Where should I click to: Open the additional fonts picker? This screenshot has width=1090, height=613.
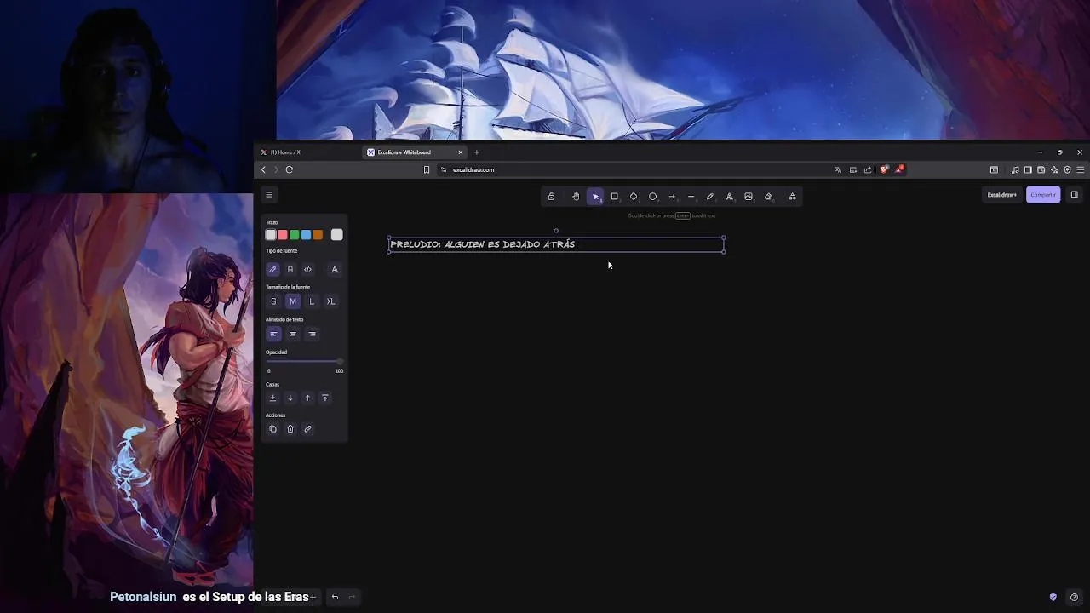tap(335, 270)
